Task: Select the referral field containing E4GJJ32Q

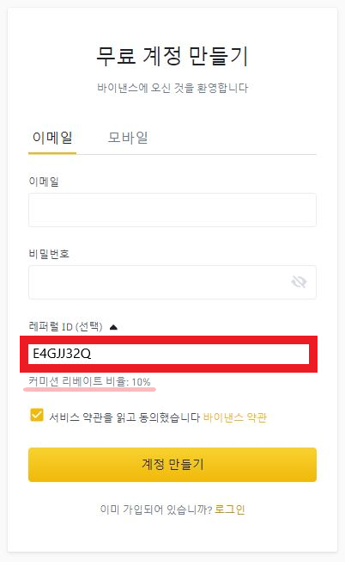Action: point(169,354)
